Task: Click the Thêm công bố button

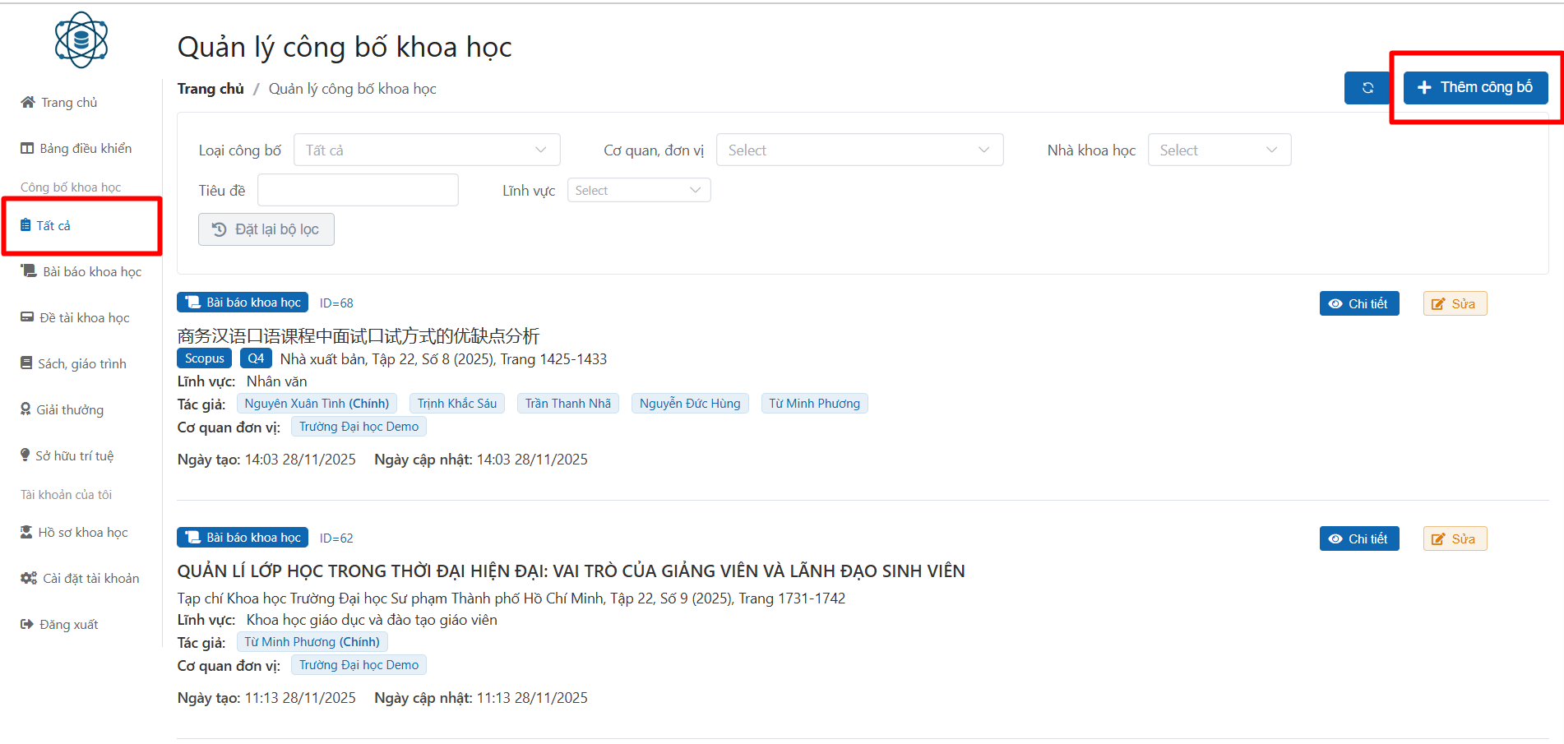Action: (x=1474, y=86)
